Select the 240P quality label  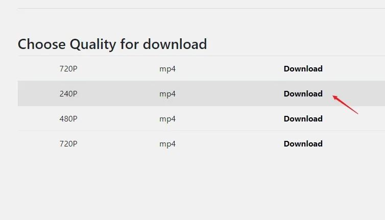click(x=68, y=93)
